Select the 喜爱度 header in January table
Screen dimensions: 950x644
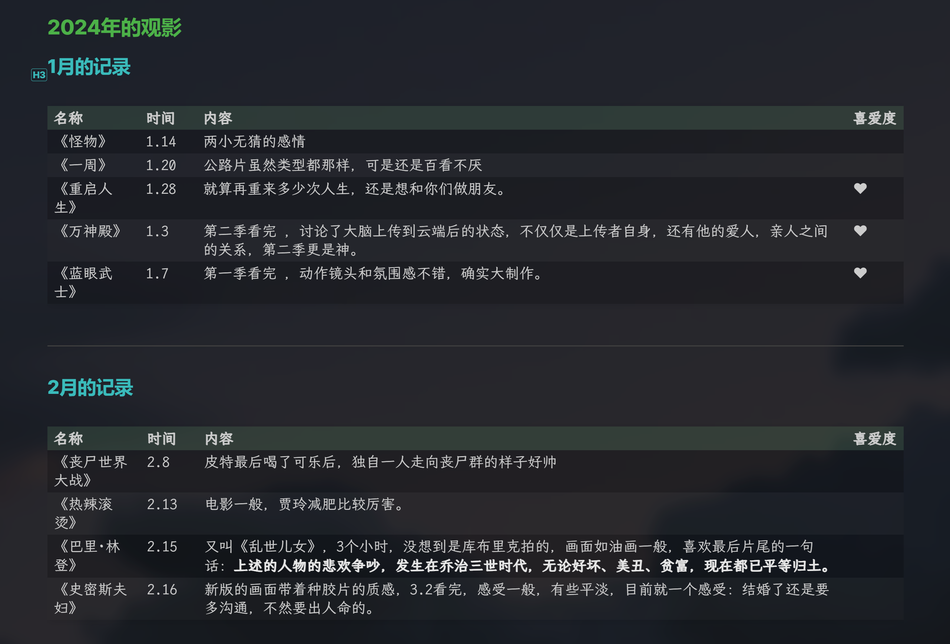tap(874, 119)
